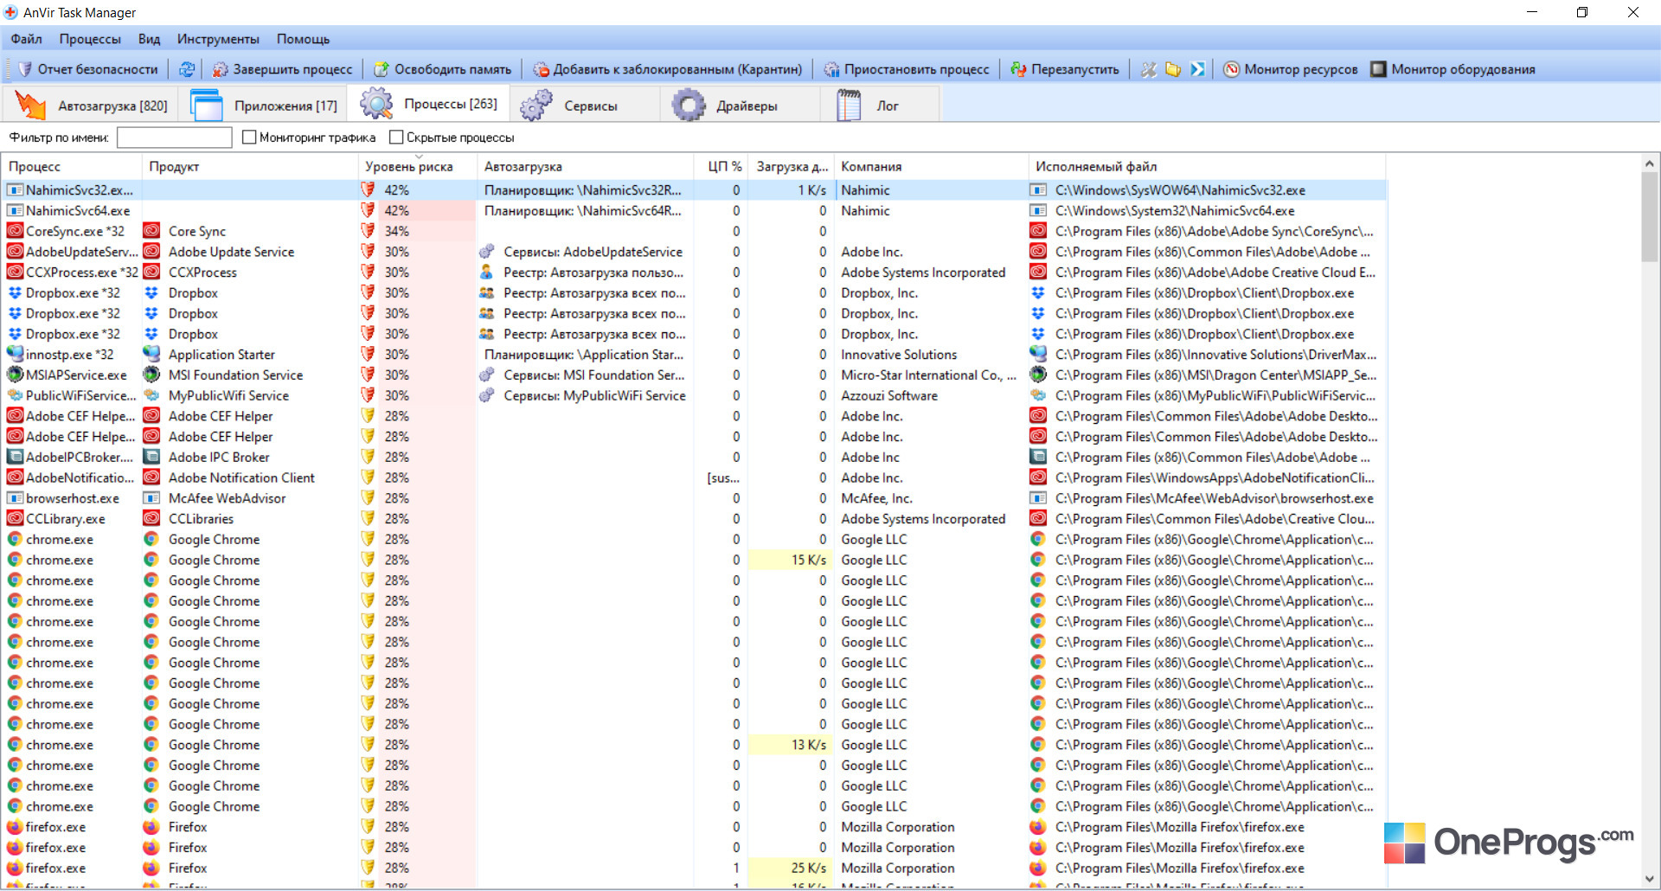Sort by the Исполняемый файл column header
Viewport: 1661px width, 891px height.
(1207, 166)
